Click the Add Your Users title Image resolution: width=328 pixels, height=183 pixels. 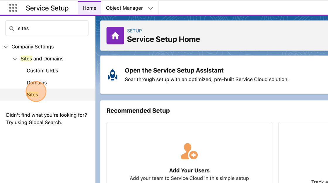pos(189,170)
